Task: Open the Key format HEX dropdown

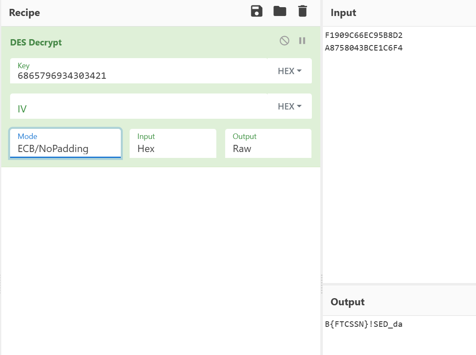Action: pyautogui.click(x=290, y=71)
